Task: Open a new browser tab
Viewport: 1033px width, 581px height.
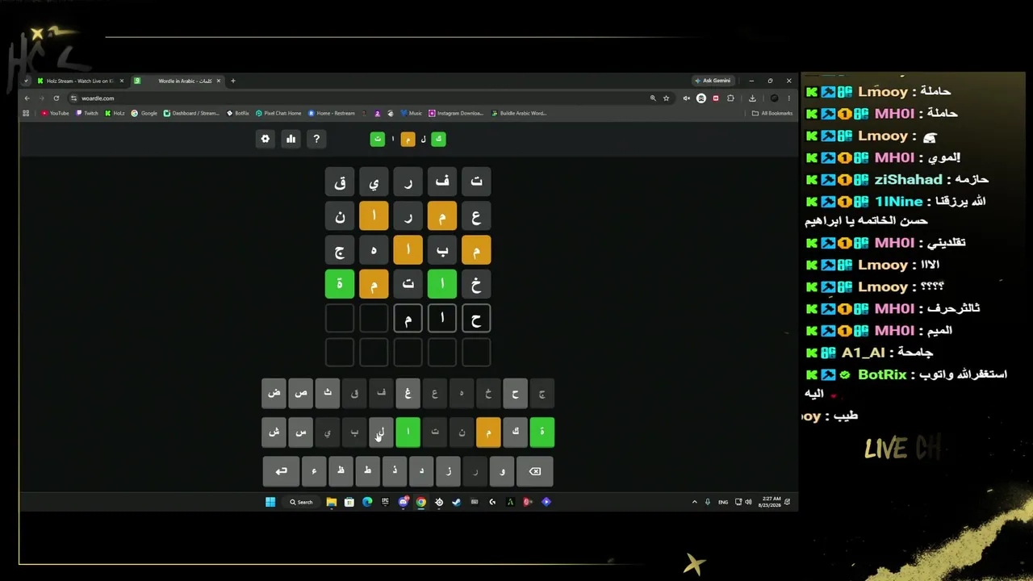Action: (x=233, y=81)
